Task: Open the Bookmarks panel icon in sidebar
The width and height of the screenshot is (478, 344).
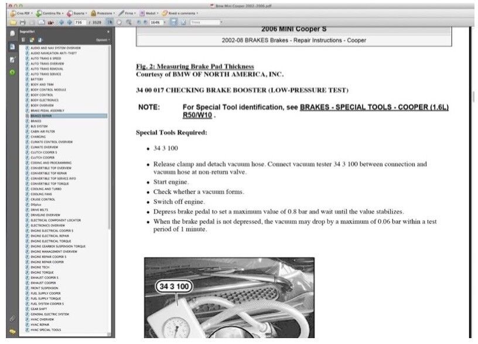Action: 12,46
